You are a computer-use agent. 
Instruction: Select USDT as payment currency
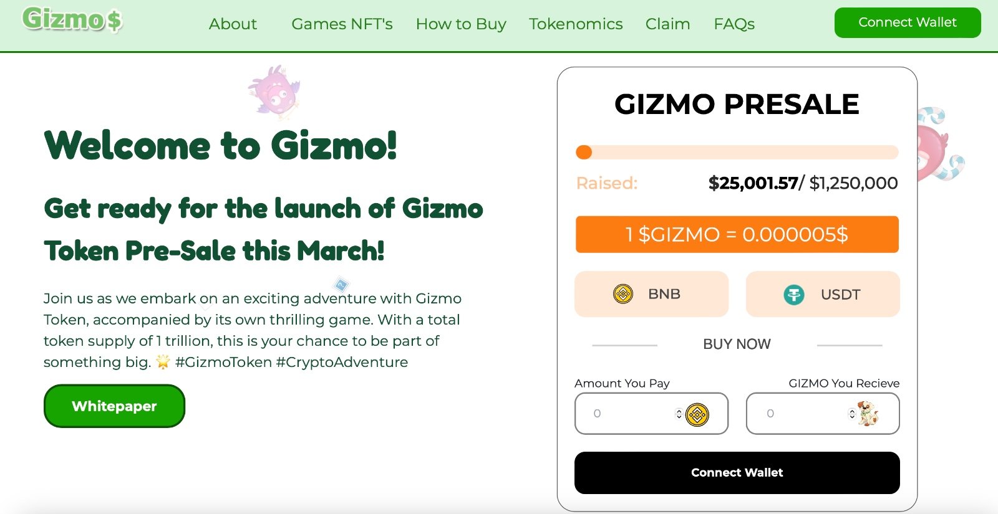pos(823,294)
